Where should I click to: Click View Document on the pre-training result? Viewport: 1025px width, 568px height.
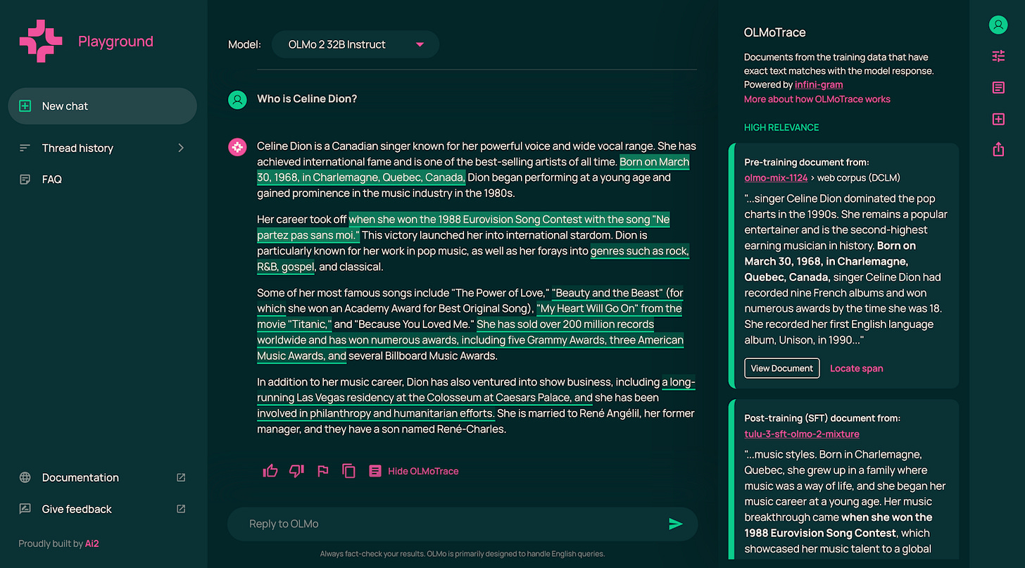(x=781, y=367)
